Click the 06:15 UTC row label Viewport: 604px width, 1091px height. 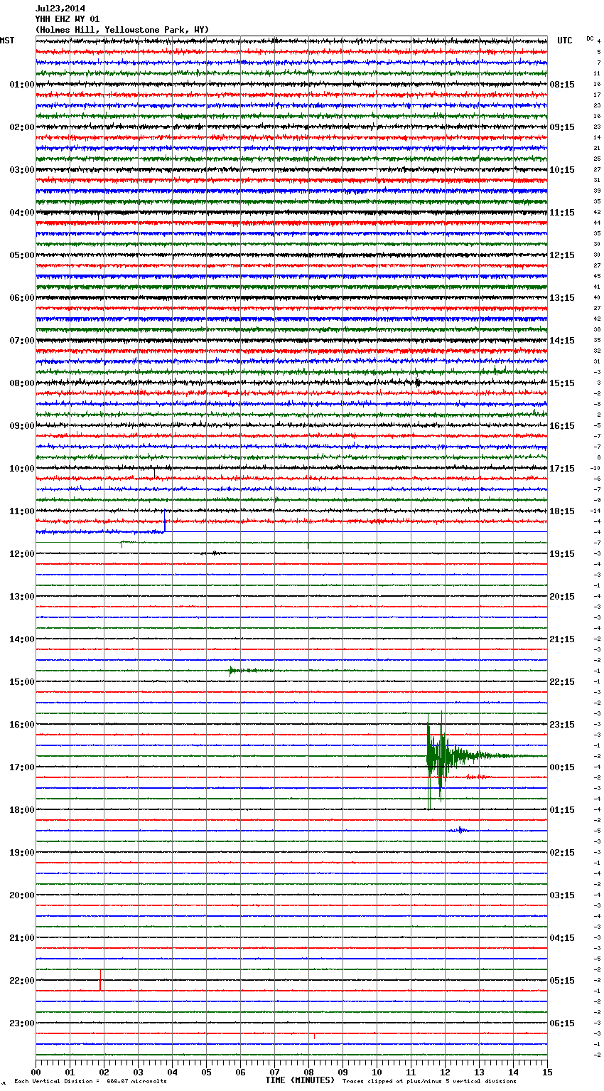(x=562, y=1023)
